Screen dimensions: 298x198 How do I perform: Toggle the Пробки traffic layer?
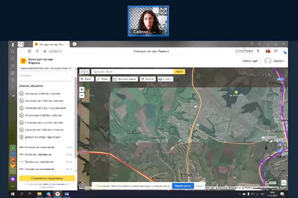click(x=148, y=79)
